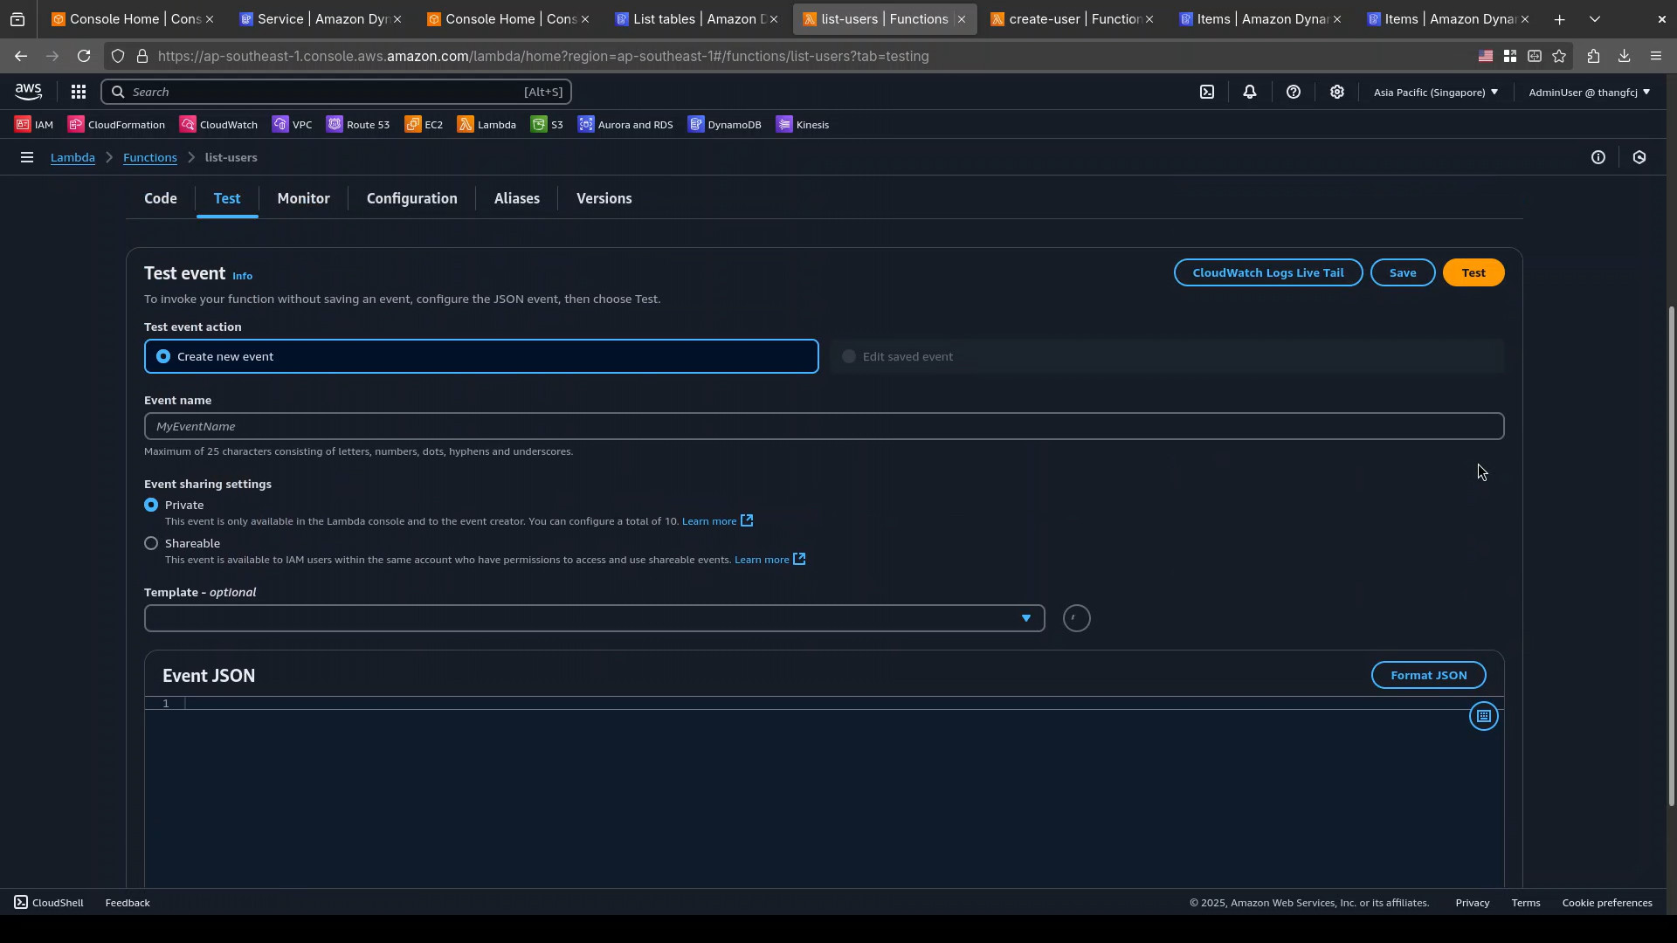Select Edit saved event option
Image resolution: width=1677 pixels, height=943 pixels.
click(1167, 356)
